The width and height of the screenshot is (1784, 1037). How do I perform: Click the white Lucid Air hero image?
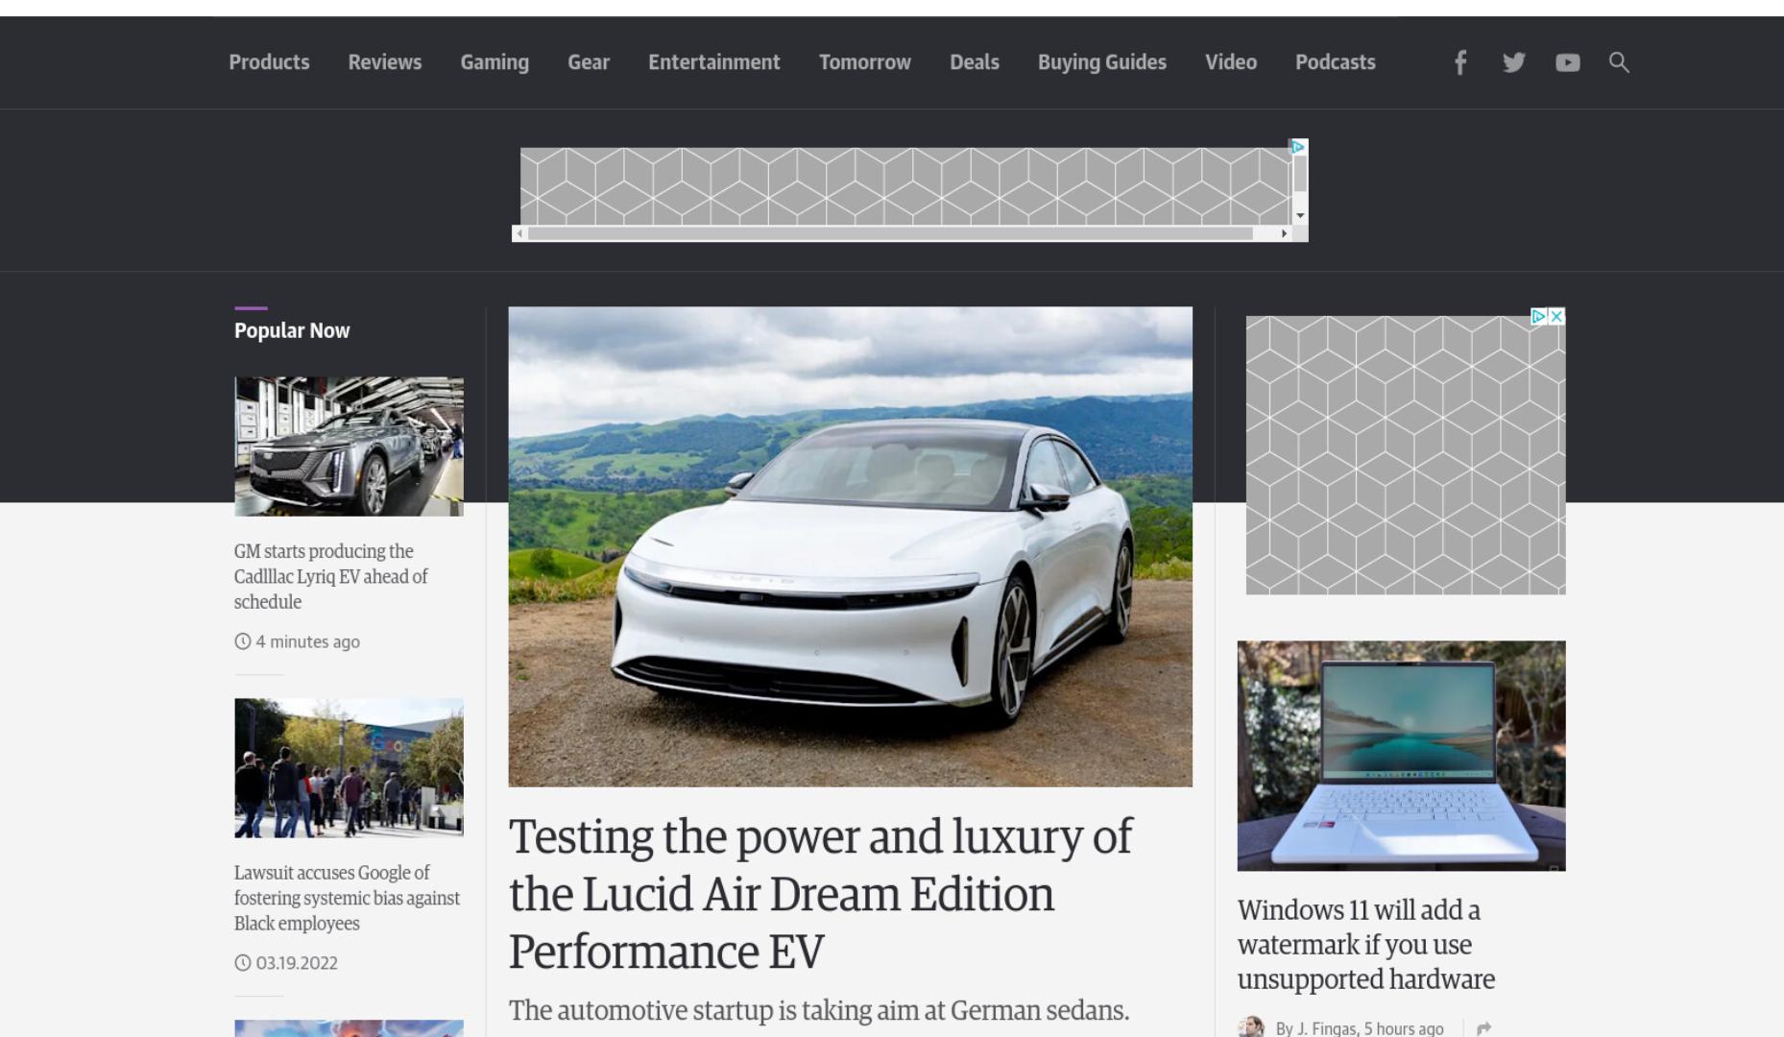(851, 546)
